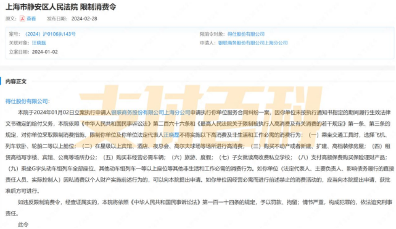Click the 限消令对象 label
This screenshot has height=229, width=396.
pyautogui.click(x=212, y=34)
